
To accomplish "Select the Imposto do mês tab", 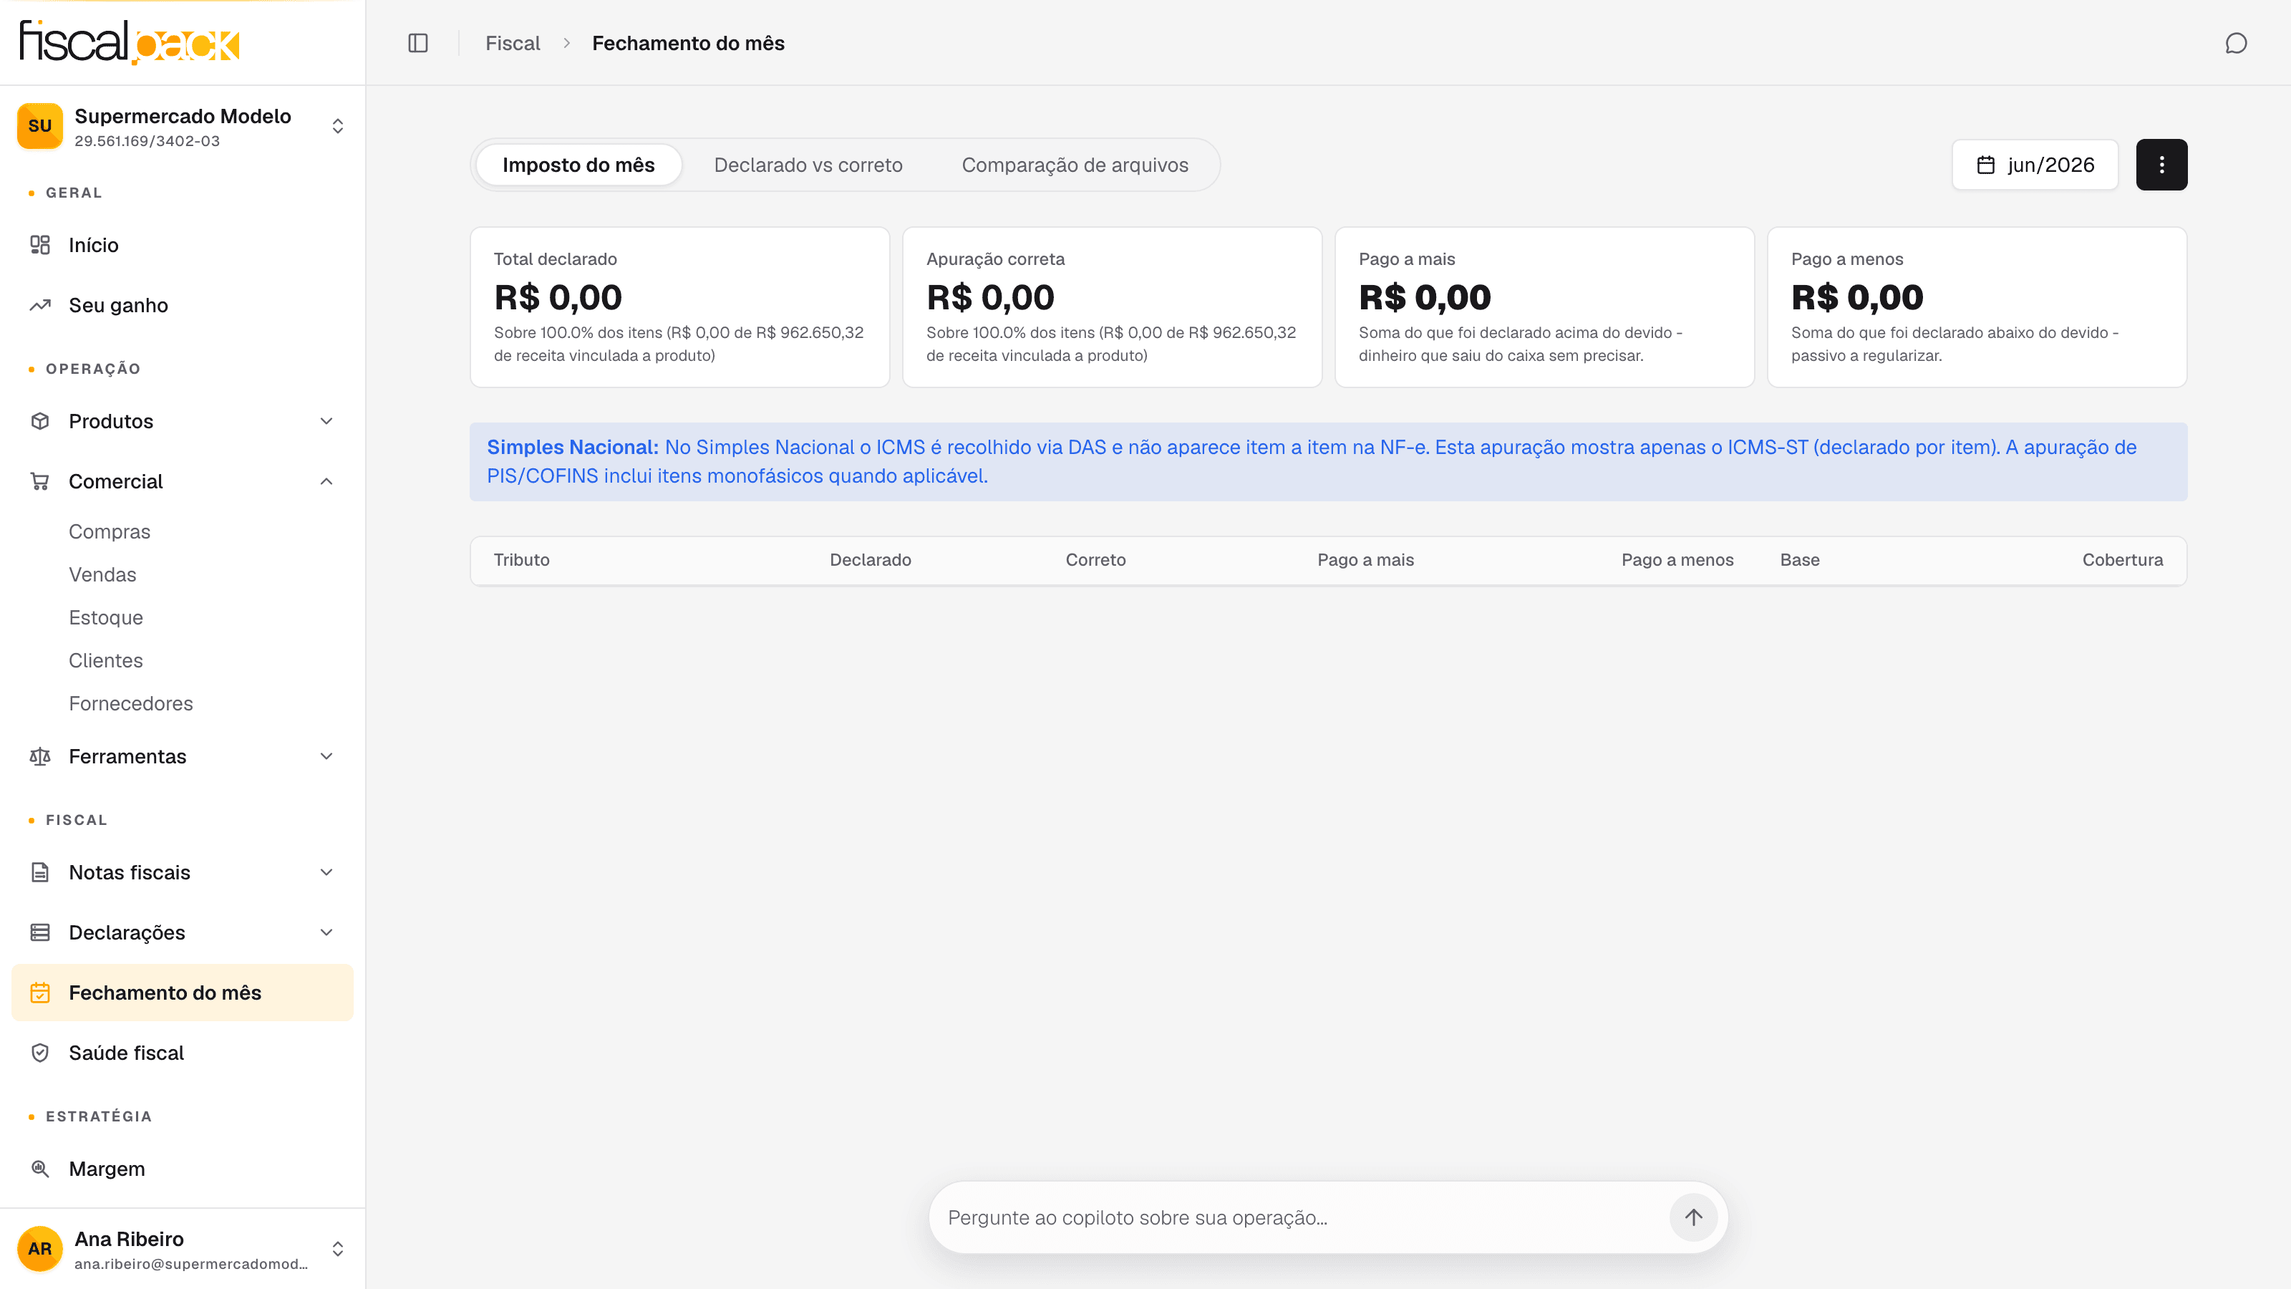I will [x=579, y=165].
